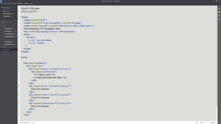The height and width of the screenshot is (124, 221).
Task: Click the bottom icon in right toolbar
Action: coord(219,19)
